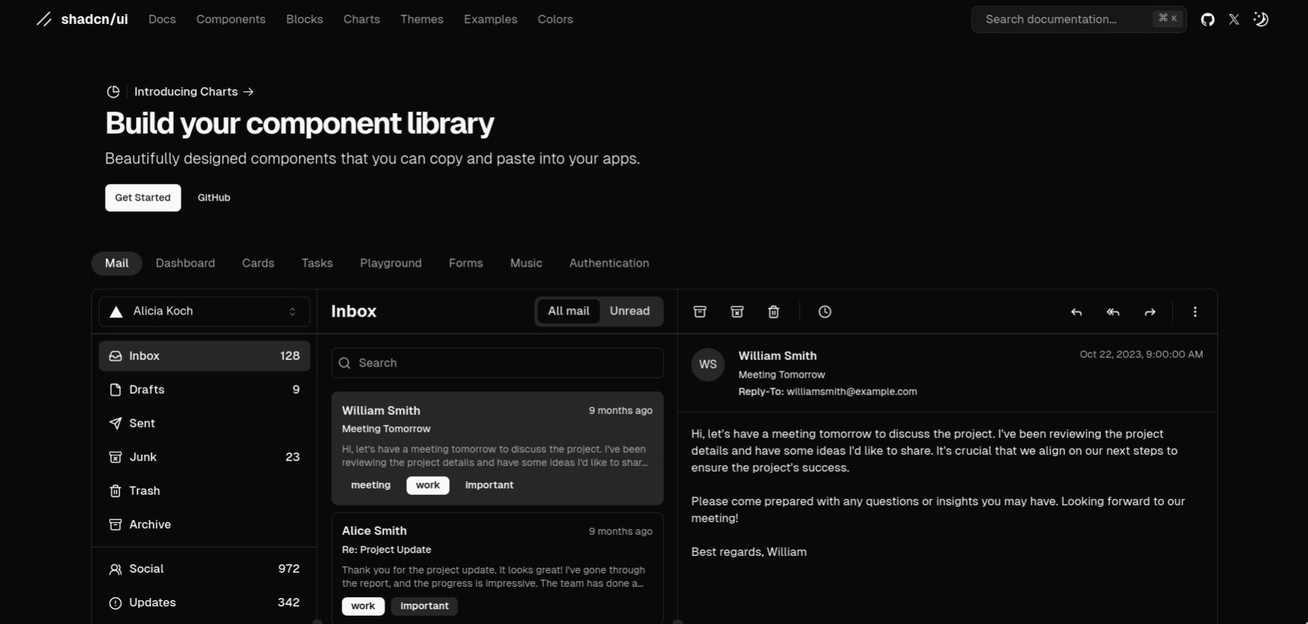1308x624 pixels.
Task: Open the GitHub icon in header
Action: tap(1208, 20)
